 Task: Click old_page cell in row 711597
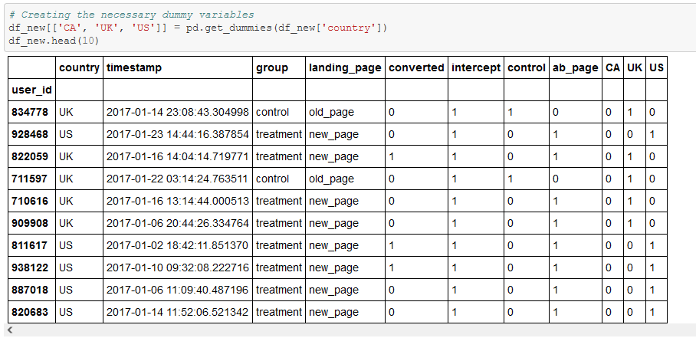(331, 179)
